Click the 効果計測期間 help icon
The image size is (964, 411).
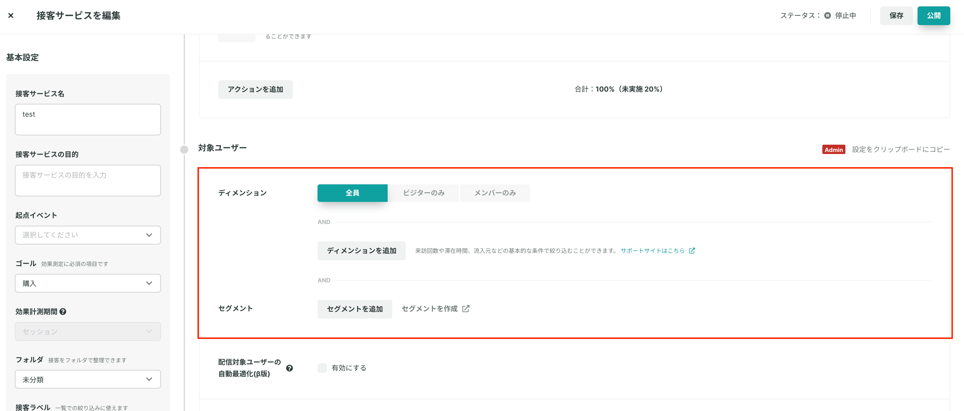click(63, 312)
